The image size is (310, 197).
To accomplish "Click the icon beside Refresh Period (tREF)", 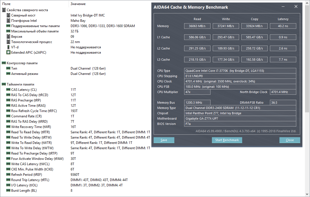I will click(8, 175).
